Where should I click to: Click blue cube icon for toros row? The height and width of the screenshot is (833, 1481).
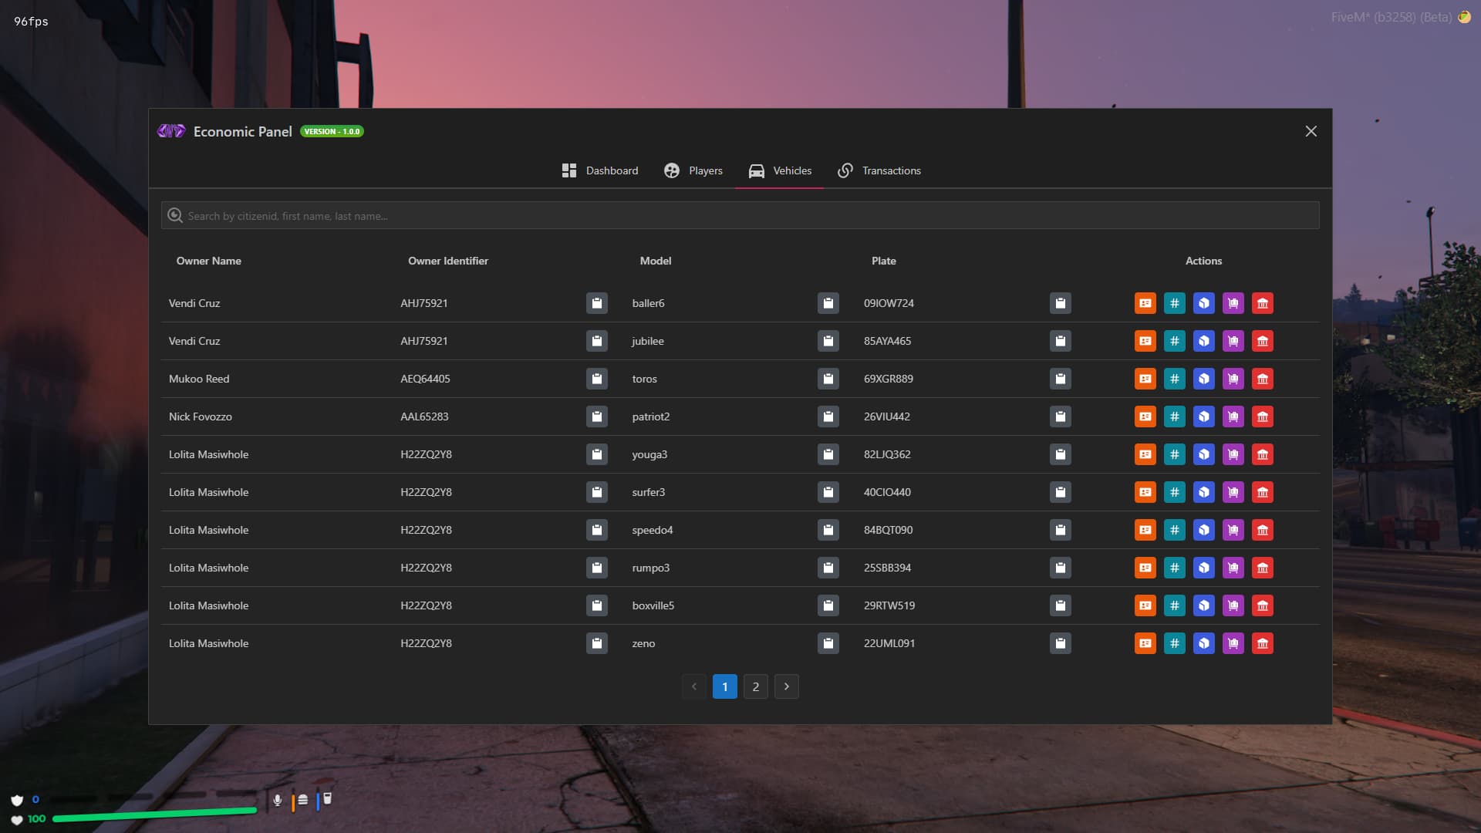(1203, 379)
